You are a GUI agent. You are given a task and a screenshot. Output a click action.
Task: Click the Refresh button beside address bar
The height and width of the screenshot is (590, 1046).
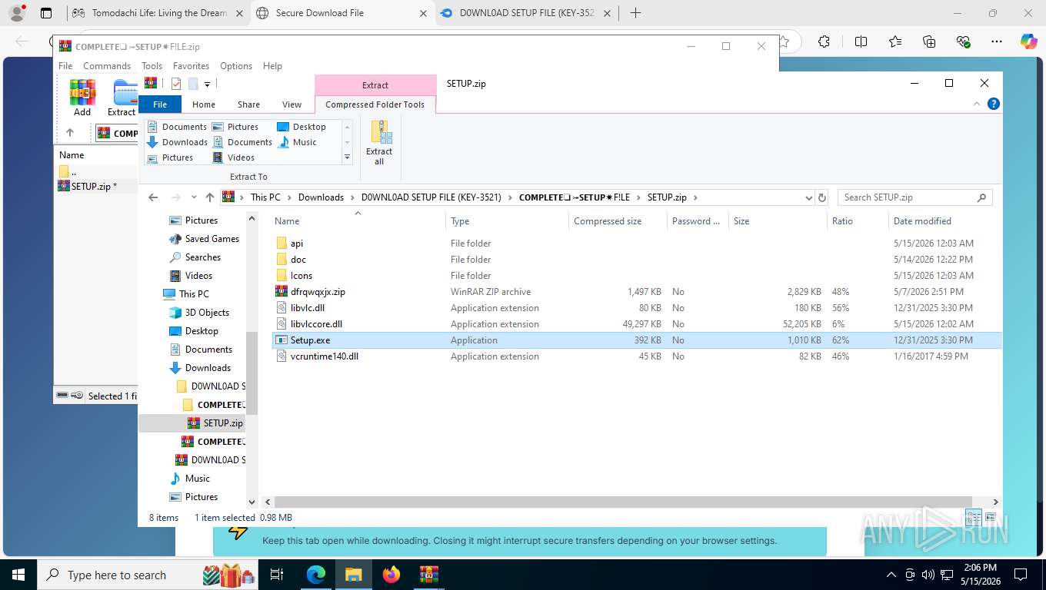[821, 197]
